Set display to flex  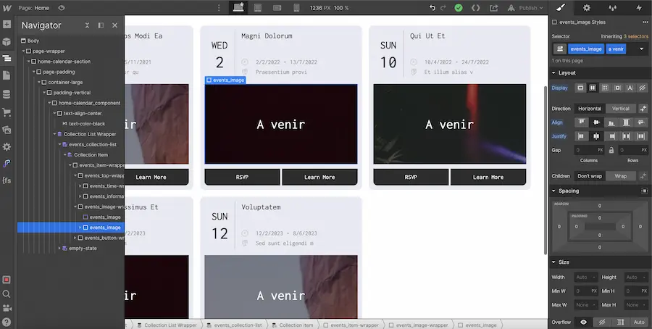click(593, 88)
